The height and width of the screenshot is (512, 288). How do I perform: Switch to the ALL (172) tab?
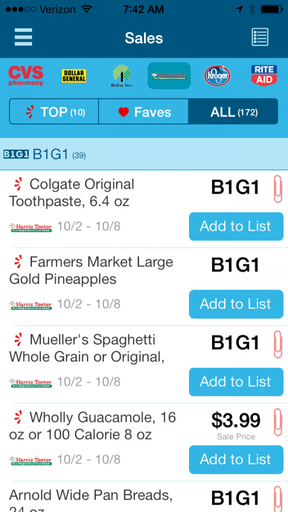[233, 111]
